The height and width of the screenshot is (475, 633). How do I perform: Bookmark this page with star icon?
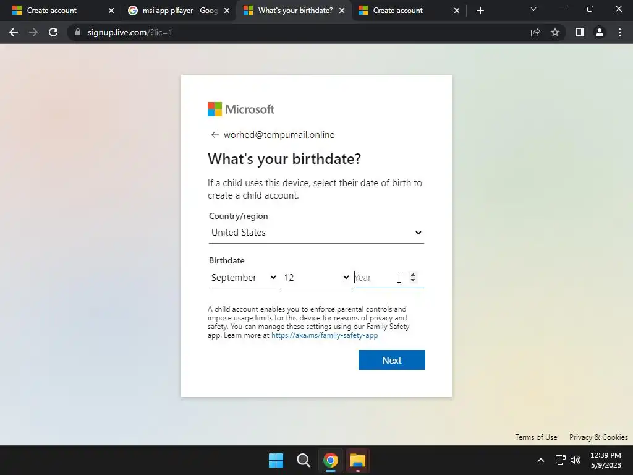coord(555,32)
